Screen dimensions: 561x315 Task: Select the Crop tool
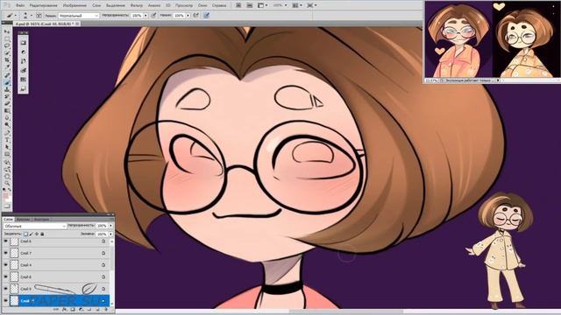[x=7, y=60]
